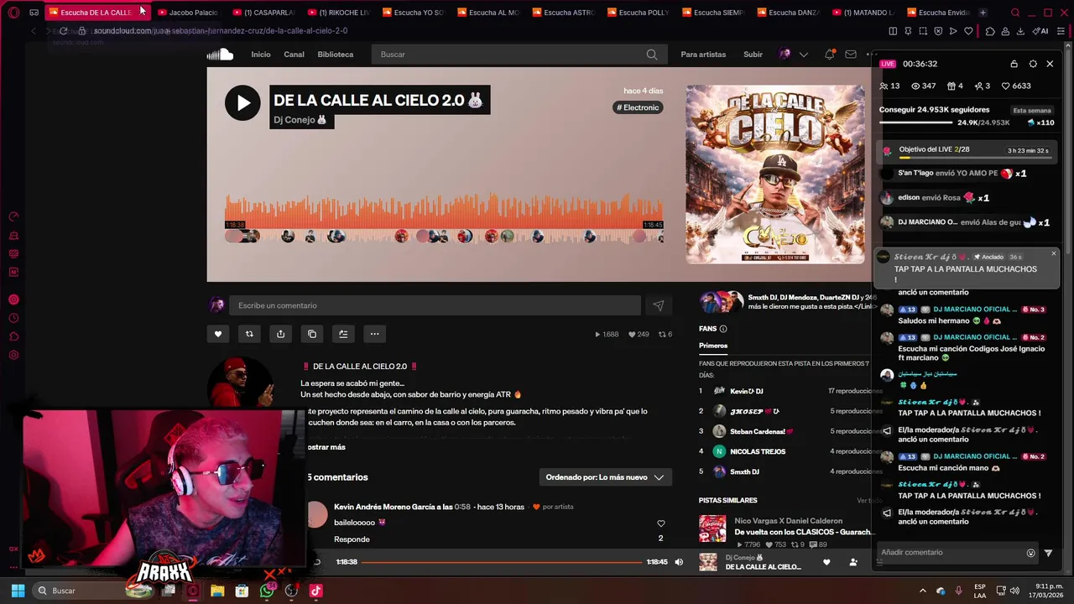Open the three-dots more options menu

375,334
